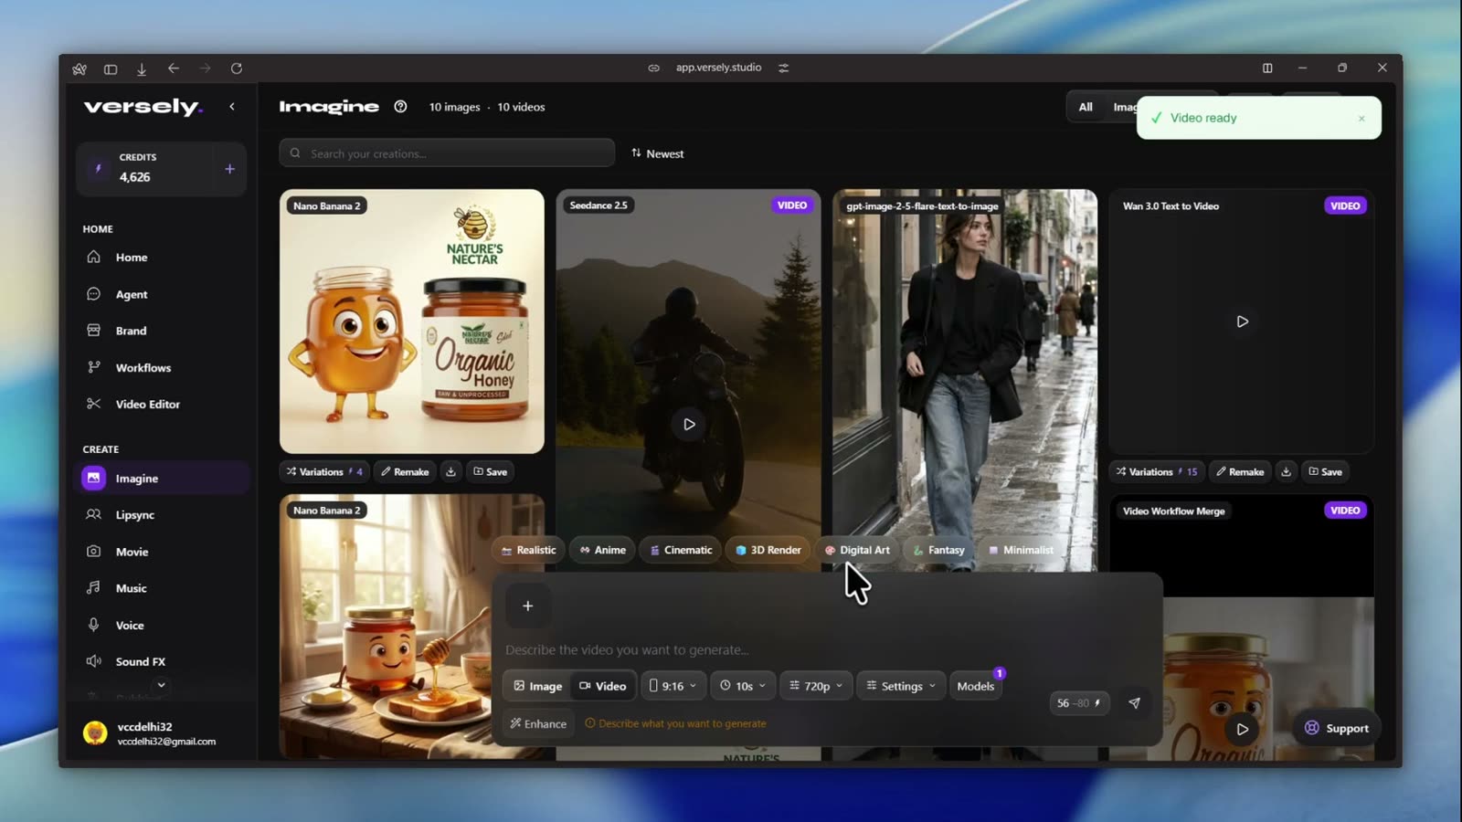Play the Wan 3.0 Text to Video clip
This screenshot has height=822, width=1462.
[1242, 321]
